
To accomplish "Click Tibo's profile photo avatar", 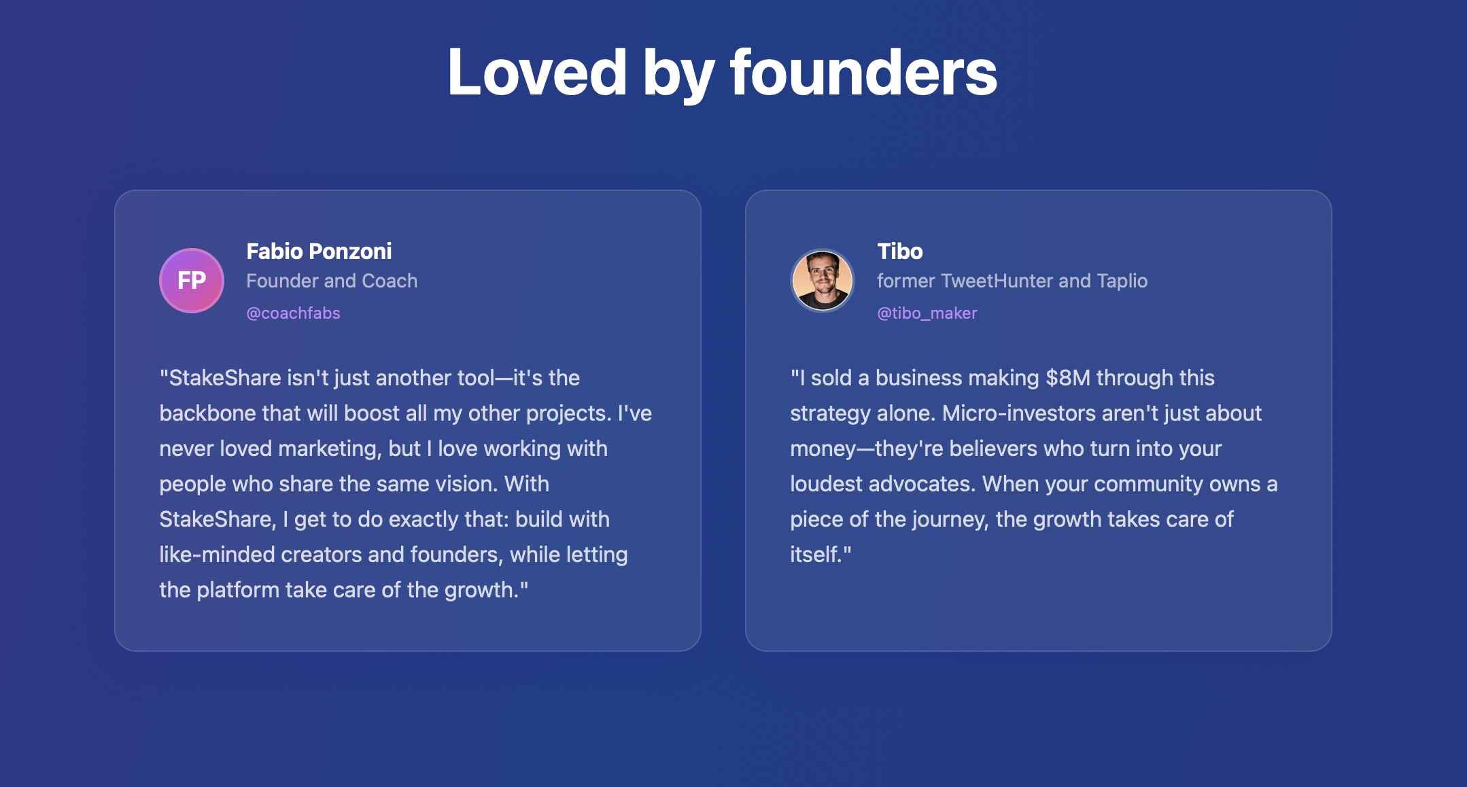I will coord(823,281).
